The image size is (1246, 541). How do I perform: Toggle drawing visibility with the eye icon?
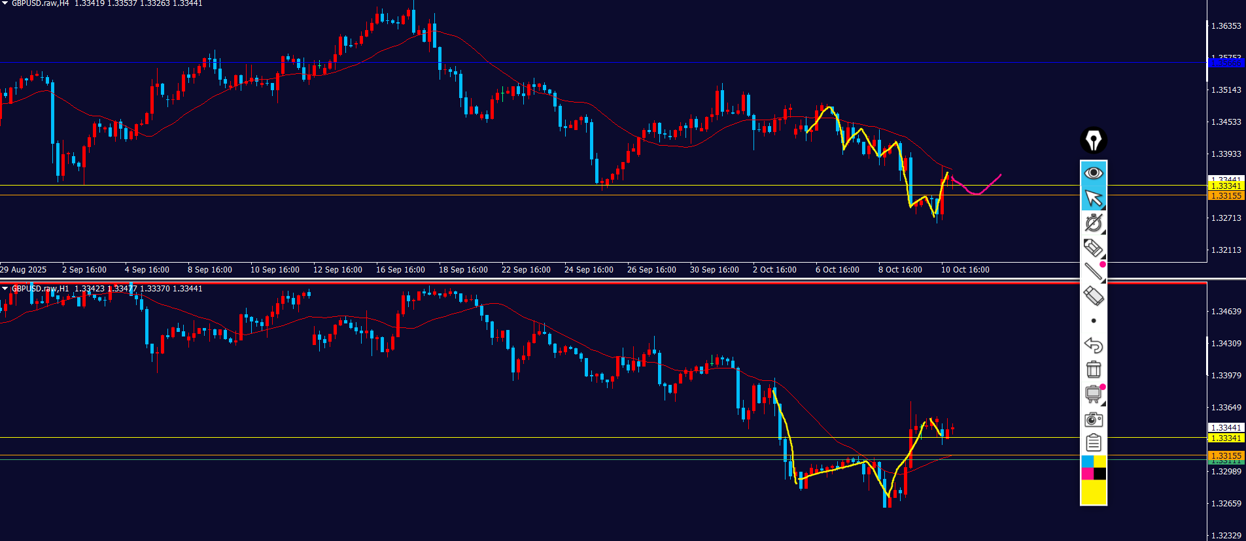coord(1093,173)
